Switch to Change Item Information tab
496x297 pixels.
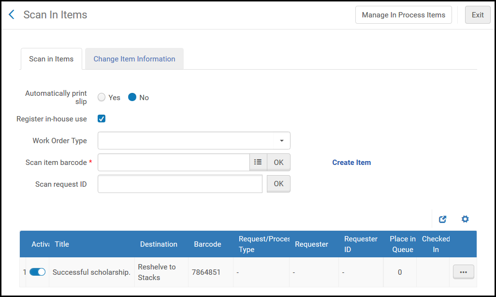coord(134,59)
